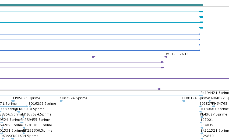Select the arrow glyph beneath EK289455.5prime

click(22, 122)
